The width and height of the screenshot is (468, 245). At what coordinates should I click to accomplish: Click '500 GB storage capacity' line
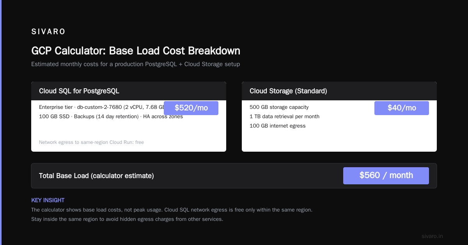click(x=279, y=107)
